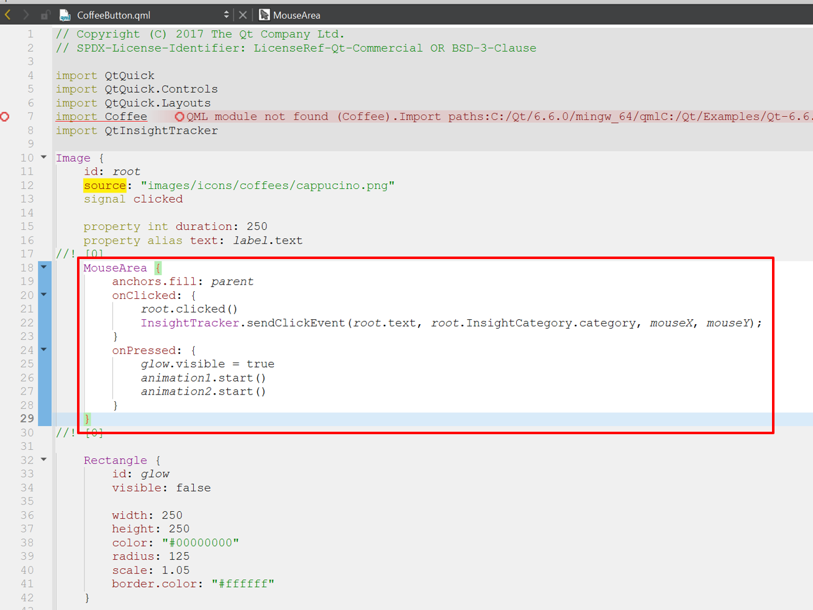Click the InsightTracker identifier on line 22
This screenshot has height=610, width=813.
[x=189, y=323]
